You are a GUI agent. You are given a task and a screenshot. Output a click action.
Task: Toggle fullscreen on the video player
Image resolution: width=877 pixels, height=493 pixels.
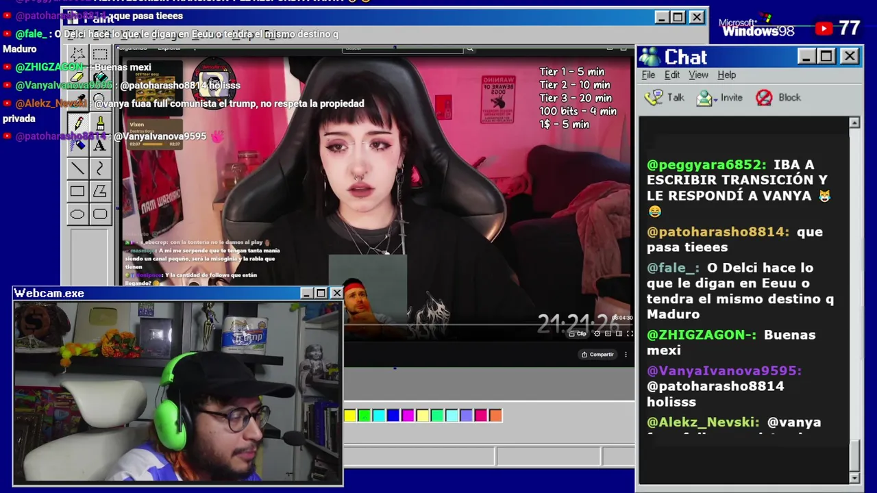[630, 333]
